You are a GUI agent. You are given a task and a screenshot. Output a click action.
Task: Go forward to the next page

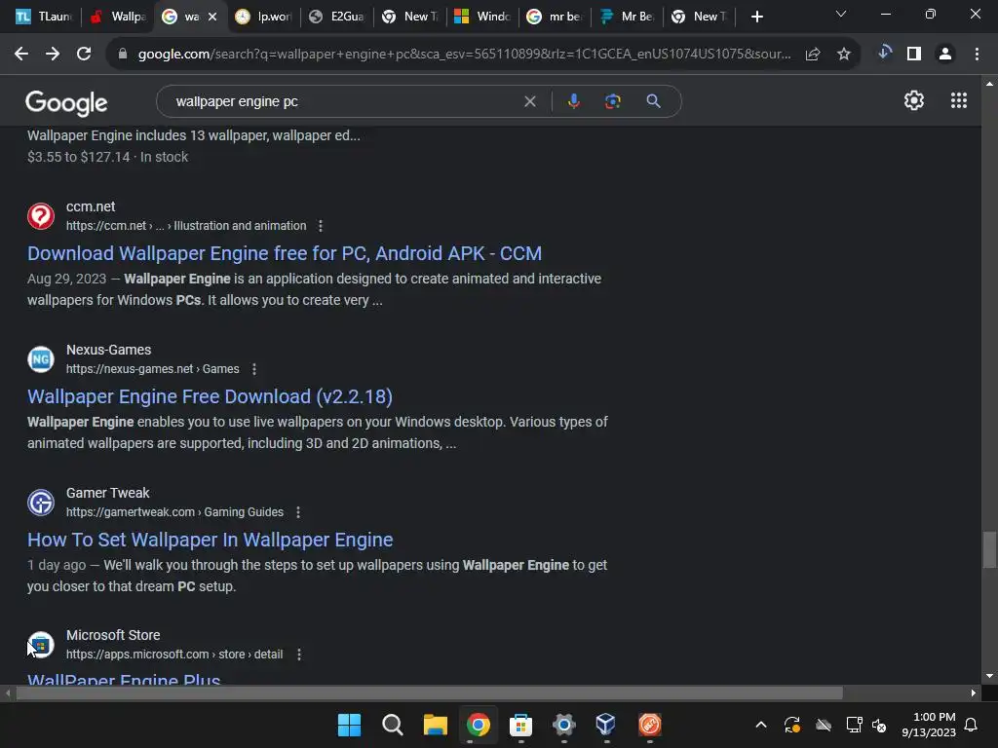[x=53, y=55]
